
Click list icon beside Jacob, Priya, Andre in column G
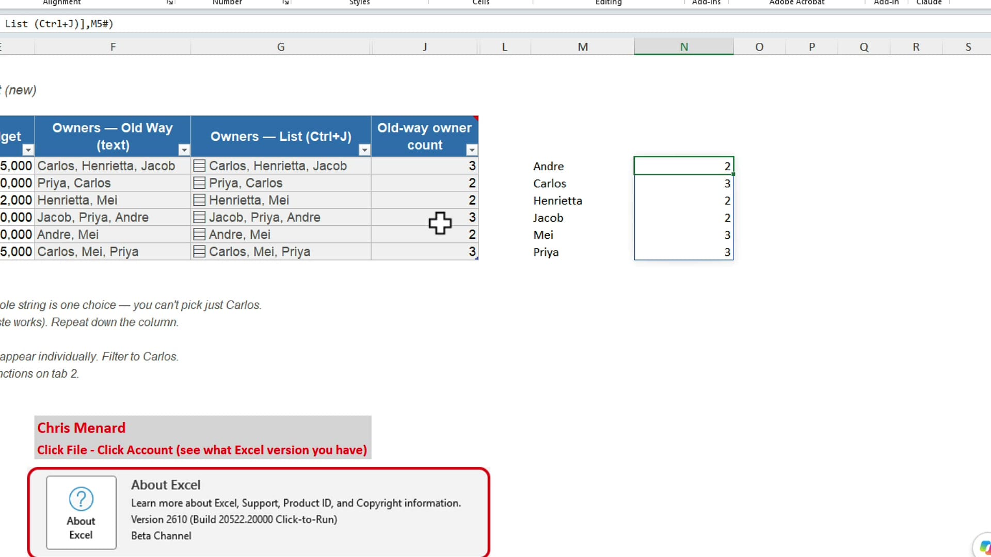[x=199, y=217]
